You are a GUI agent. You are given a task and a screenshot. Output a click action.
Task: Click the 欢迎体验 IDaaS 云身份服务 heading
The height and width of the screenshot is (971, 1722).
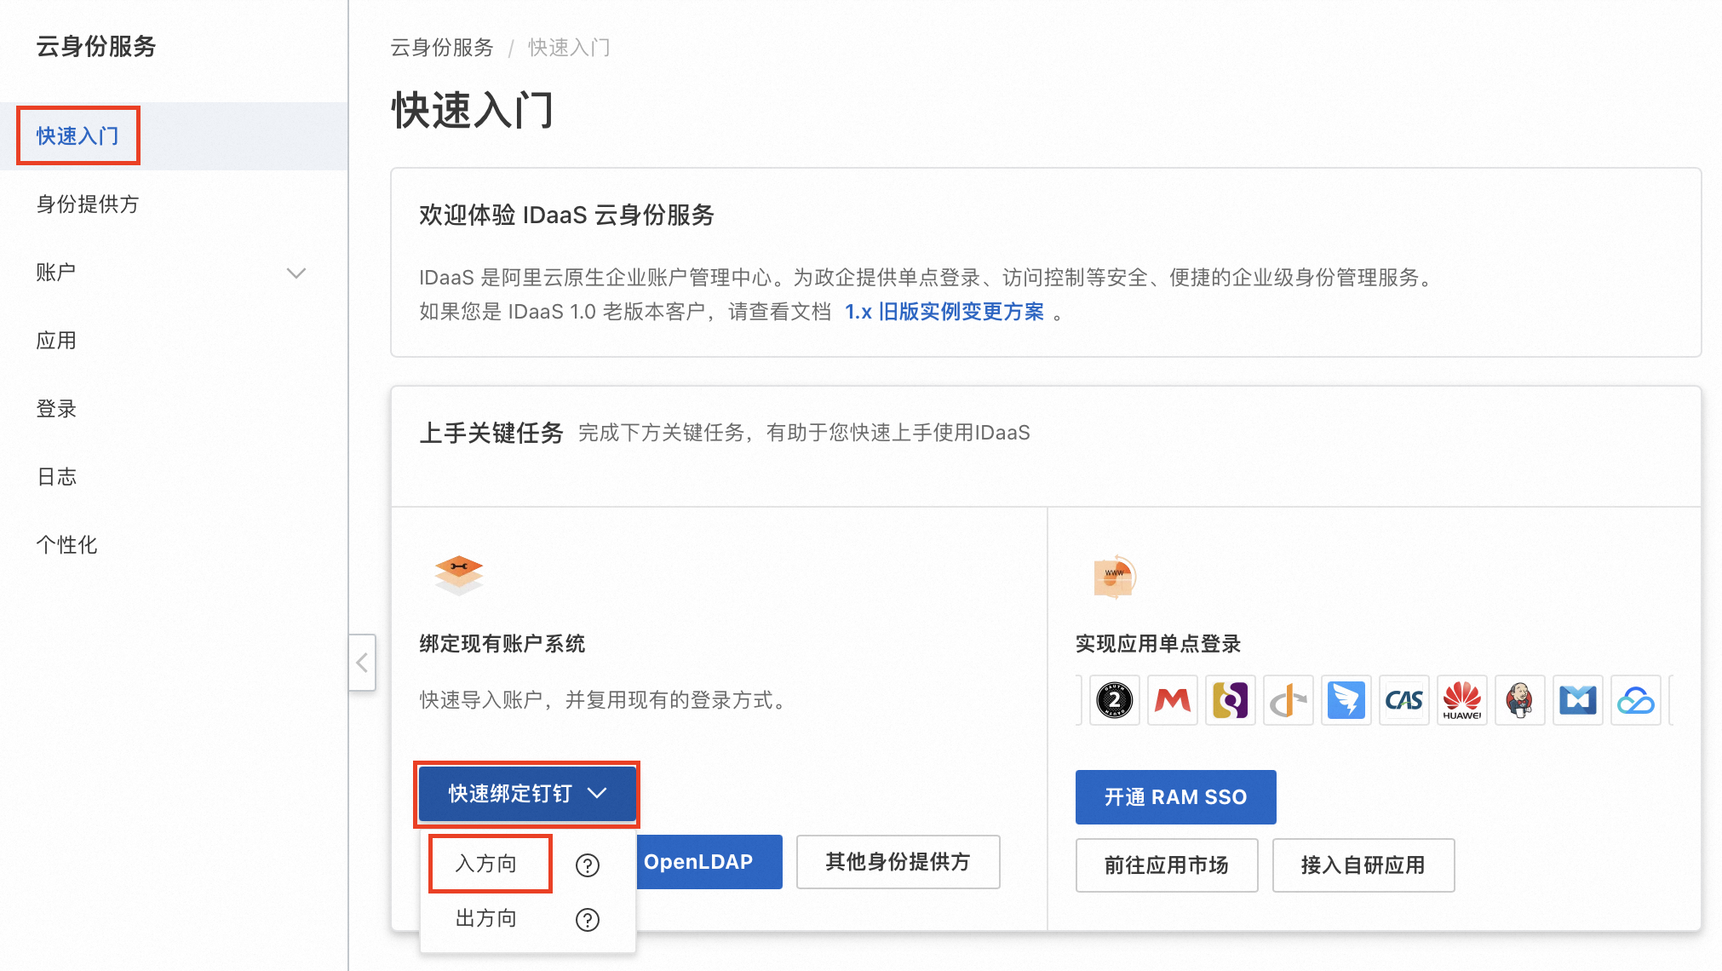pyautogui.click(x=566, y=215)
